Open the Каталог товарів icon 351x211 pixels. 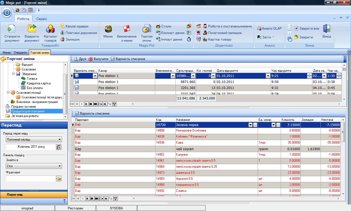(x=50, y=29)
